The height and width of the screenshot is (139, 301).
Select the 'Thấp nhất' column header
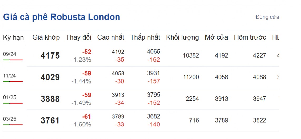(x=145, y=37)
